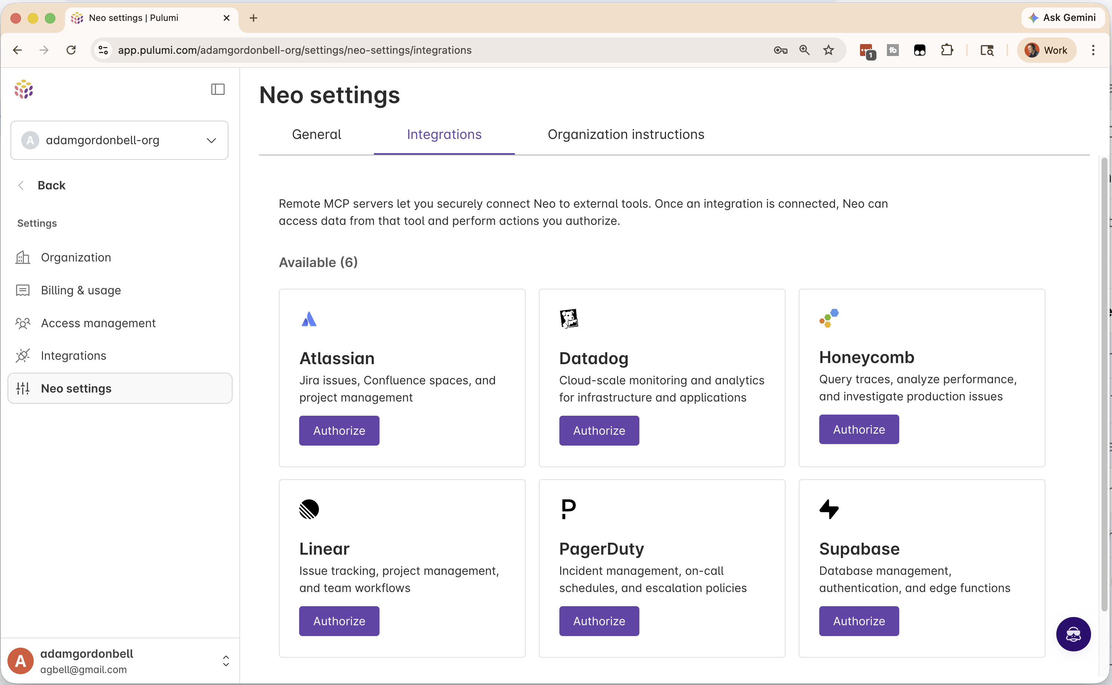Click the Access management people icon
The height and width of the screenshot is (685, 1112).
pyautogui.click(x=23, y=323)
